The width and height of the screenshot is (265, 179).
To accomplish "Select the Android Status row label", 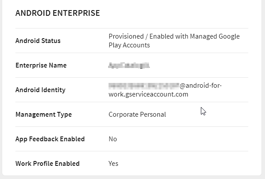I will [38, 41].
